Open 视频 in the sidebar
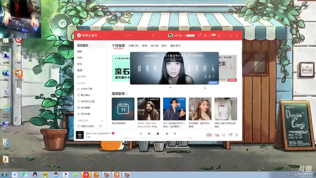Screen dimensions: 316x178 (x=80, y=58)
